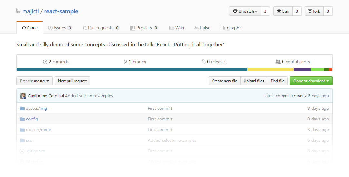The image size is (349, 177).
Task: Star the repository
Action: click(283, 11)
